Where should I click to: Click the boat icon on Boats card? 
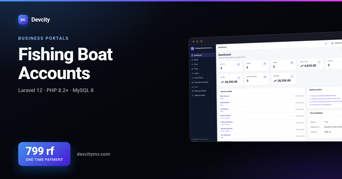click(x=239, y=64)
